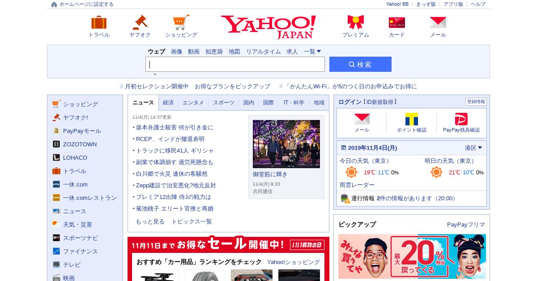537x281 pixels.
Task: Open the トピックス一覧 link
Action: pyautogui.click(x=192, y=222)
